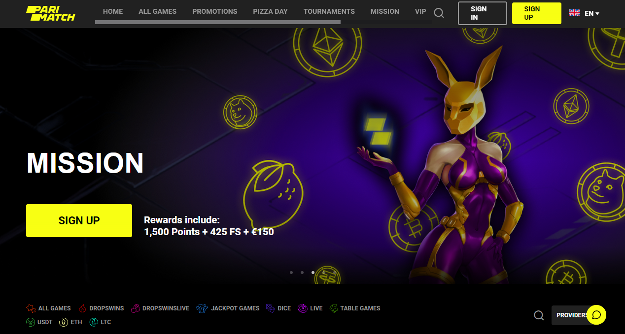Screen dimensions: 625x334
Task: Filter games by ETH
Action: click(71, 322)
